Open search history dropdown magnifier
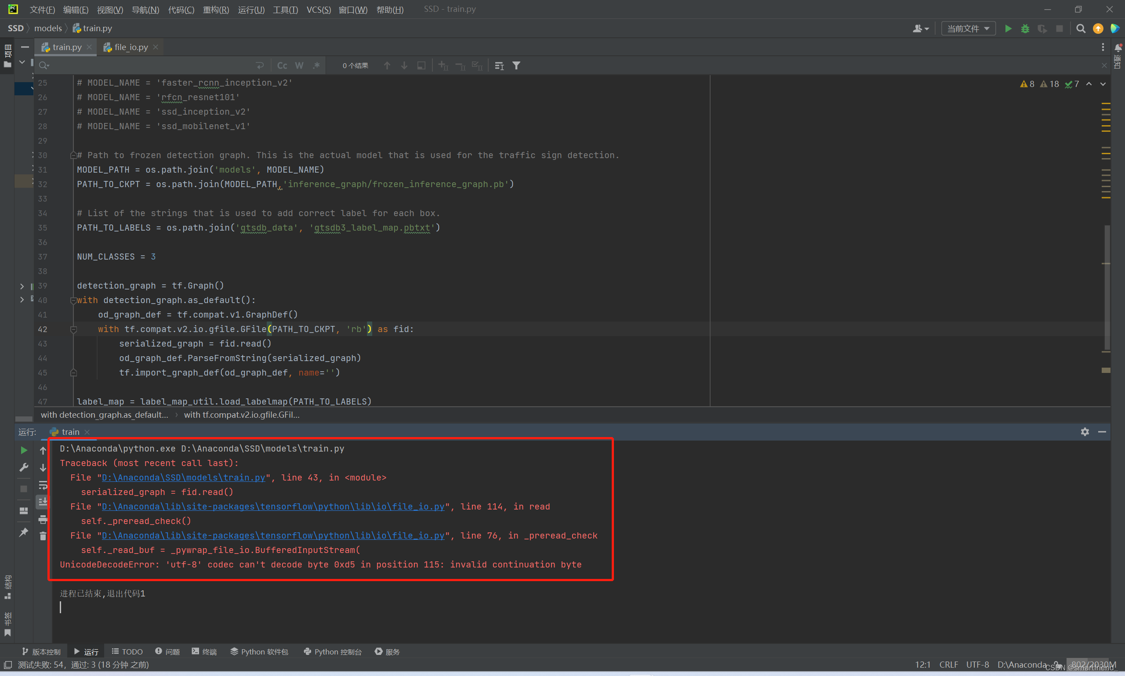 pos(44,65)
